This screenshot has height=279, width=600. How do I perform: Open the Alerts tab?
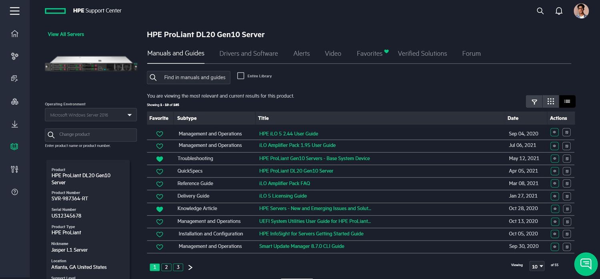coord(302,53)
